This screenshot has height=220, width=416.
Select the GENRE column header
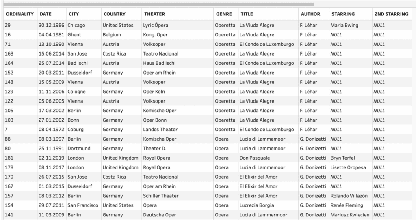click(224, 14)
